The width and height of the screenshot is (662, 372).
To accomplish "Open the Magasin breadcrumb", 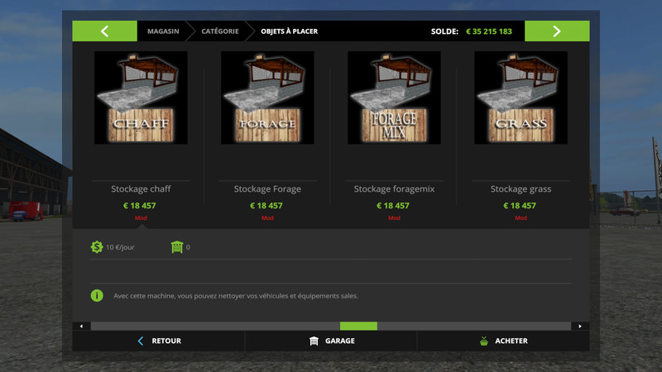I will [163, 31].
